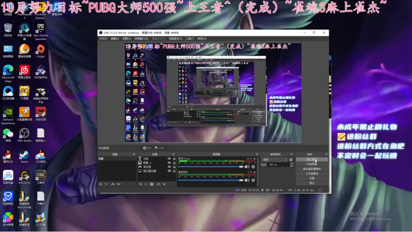Open source filters button above the panels
The image size is (412, 232).
click(159, 148)
